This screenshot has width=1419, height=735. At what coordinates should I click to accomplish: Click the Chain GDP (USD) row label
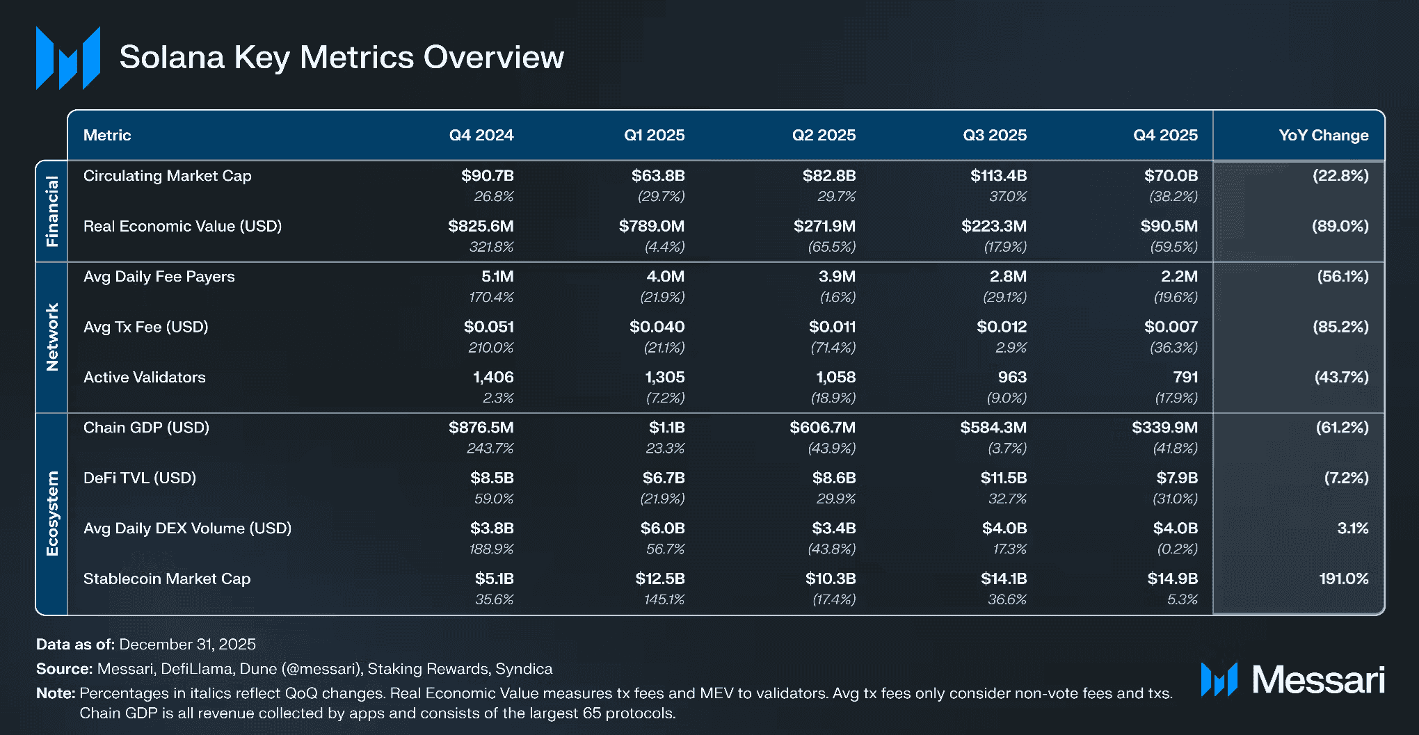[146, 428]
